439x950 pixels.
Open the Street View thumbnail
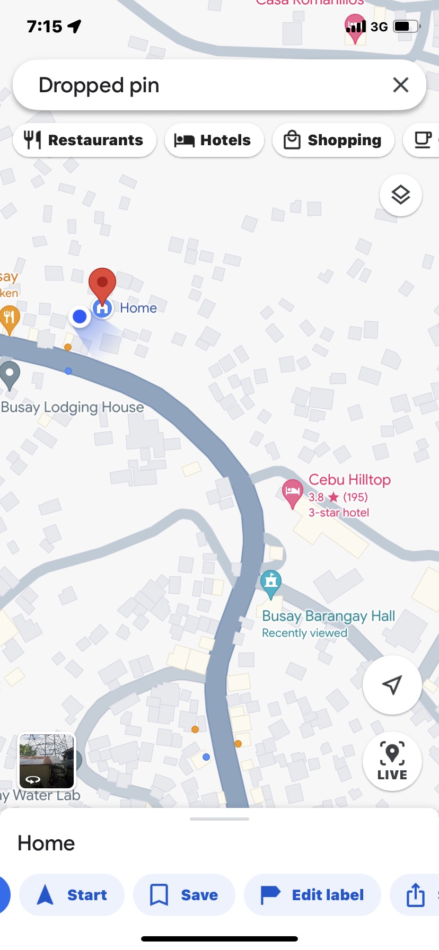[x=47, y=761]
